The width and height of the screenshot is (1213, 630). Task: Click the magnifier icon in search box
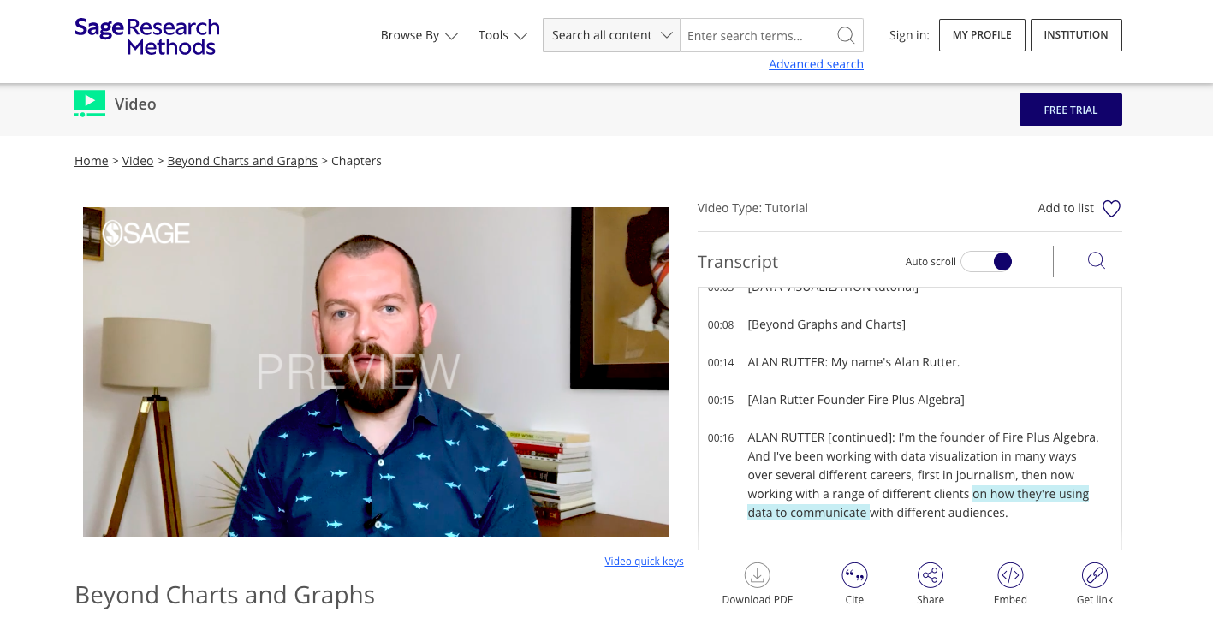click(846, 35)
